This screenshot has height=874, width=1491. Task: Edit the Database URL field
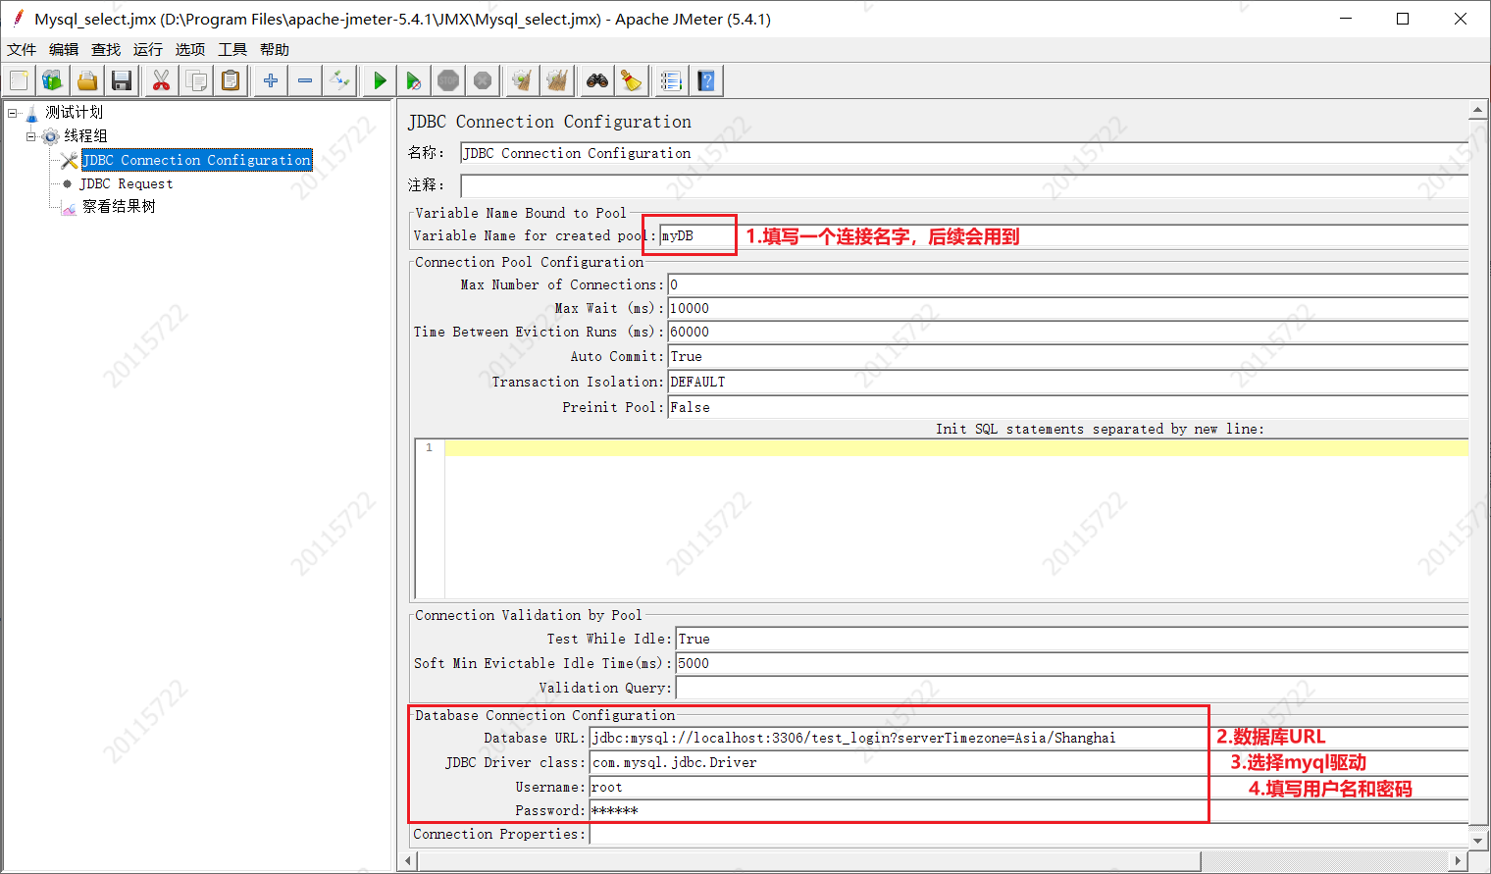point(853,738)
